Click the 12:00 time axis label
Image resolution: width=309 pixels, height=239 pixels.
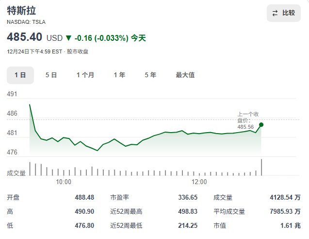coord(199,182)
